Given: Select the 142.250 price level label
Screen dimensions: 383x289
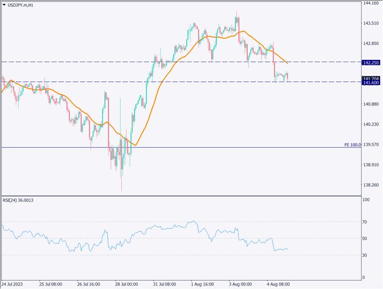Looking at the screenshot, I should coord(371,63).
